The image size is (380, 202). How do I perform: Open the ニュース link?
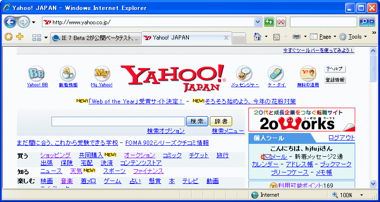pos(51,171)
